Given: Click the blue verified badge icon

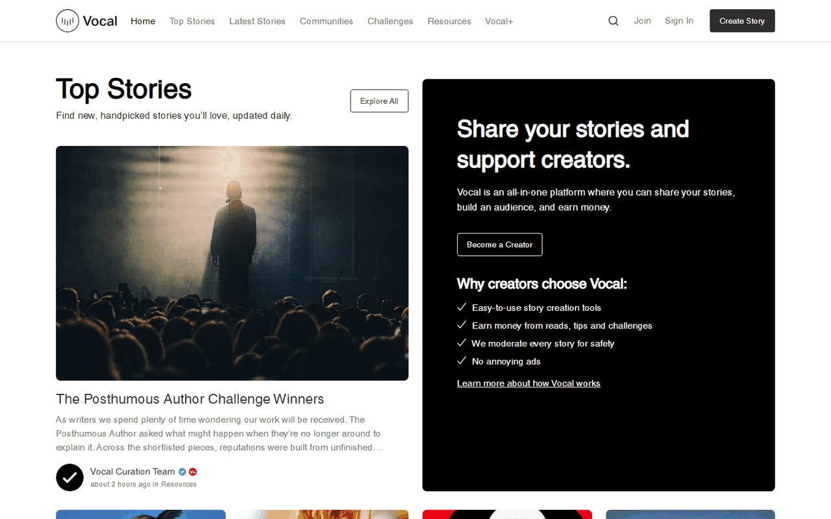Looking at the screenshot, I should [183, 472].
